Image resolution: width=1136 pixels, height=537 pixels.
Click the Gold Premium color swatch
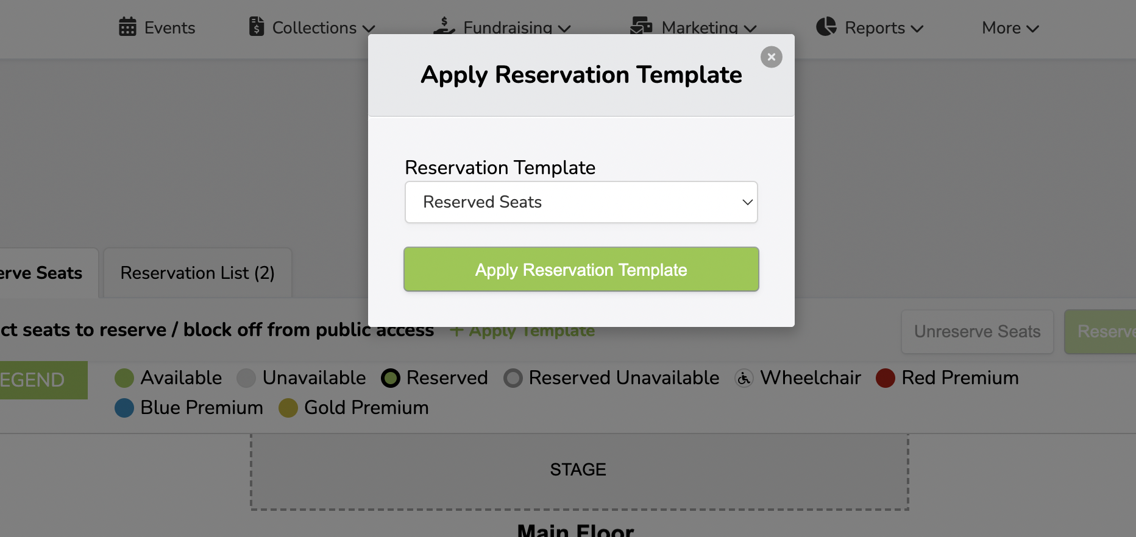point(288,408)
